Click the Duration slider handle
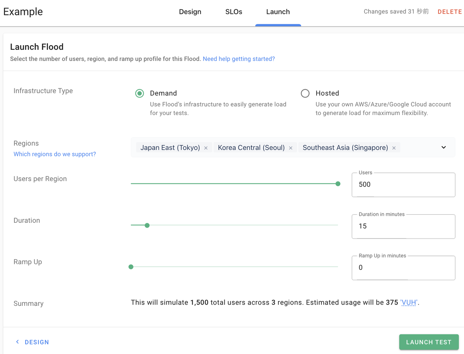Image resolution: width=464 pixels, height=354 pixels. coord(147,225)
